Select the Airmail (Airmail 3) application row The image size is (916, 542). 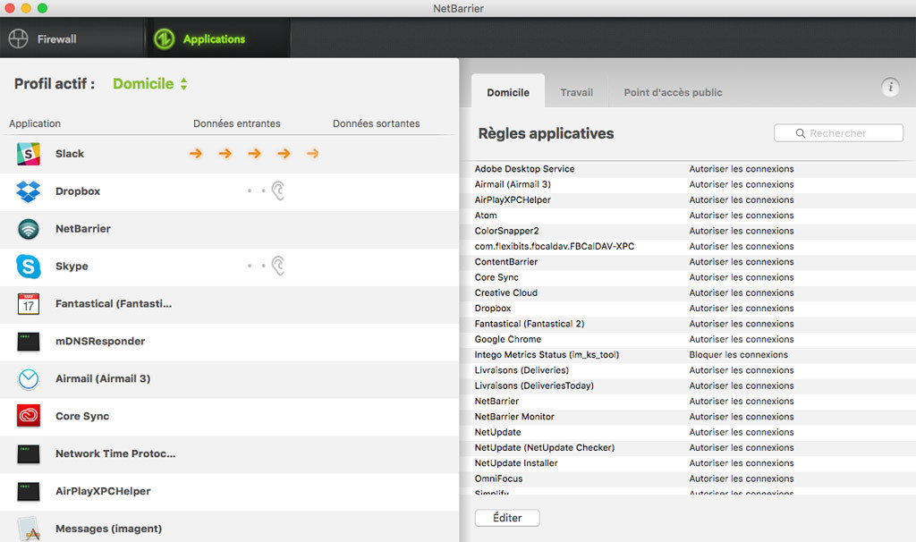click(229, 379)
